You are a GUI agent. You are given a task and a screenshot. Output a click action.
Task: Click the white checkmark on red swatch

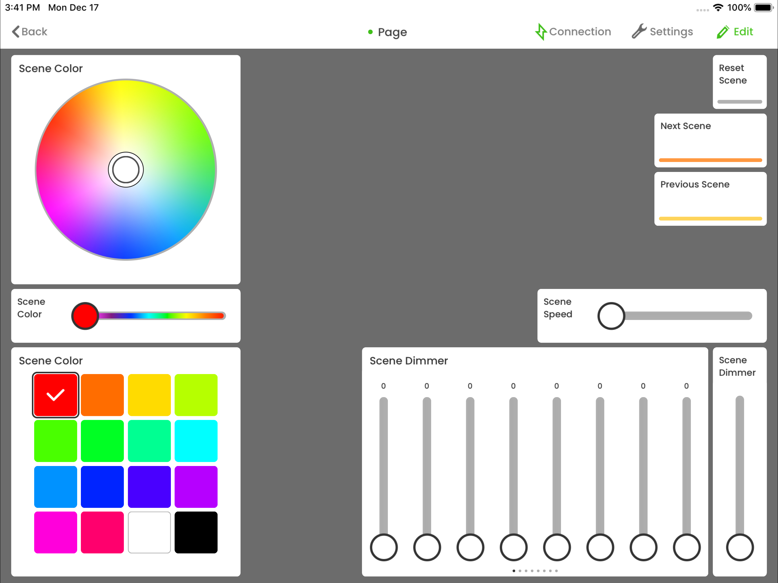pos(56,395)
